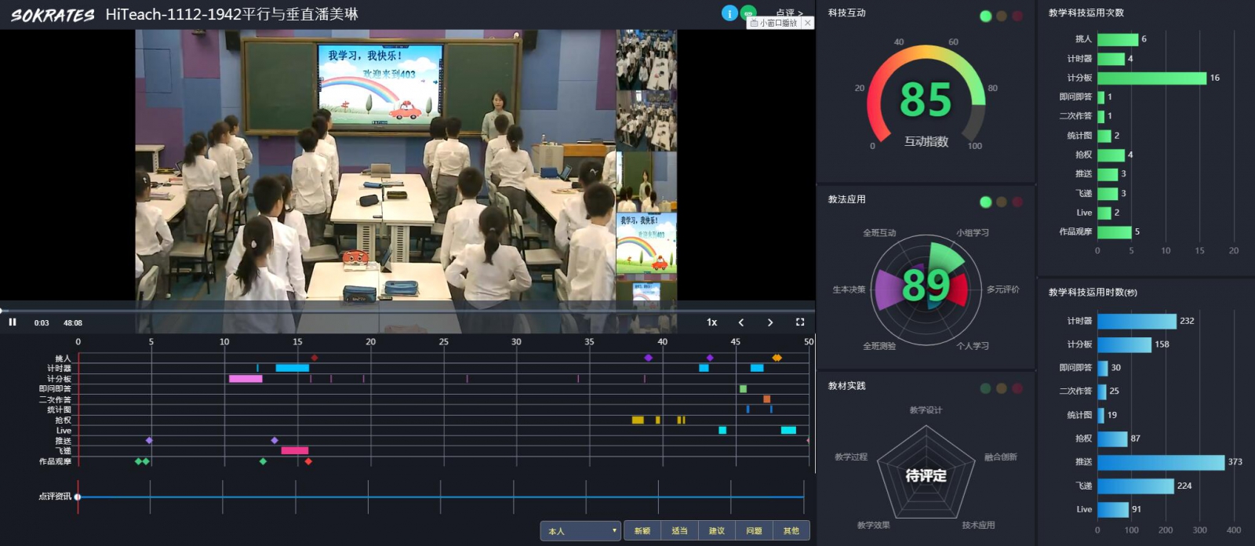Open the 本人 commenter dropdown
The height and width of the screenshot is (546, 1255).
(x=580, y=531)
